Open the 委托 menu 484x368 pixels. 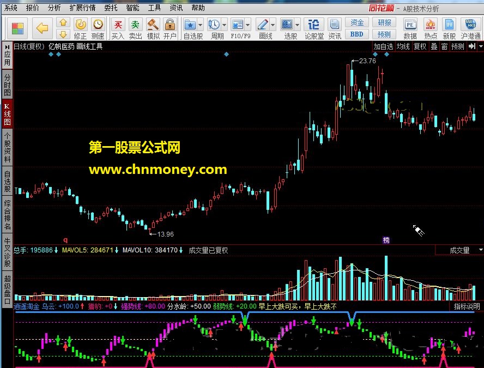coord(111,8)
